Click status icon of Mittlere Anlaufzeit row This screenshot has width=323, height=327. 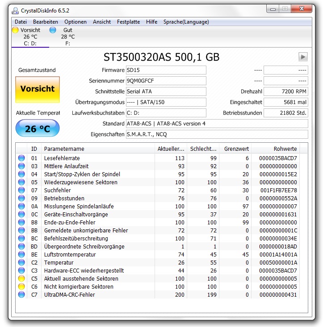[x=21, y=166]
